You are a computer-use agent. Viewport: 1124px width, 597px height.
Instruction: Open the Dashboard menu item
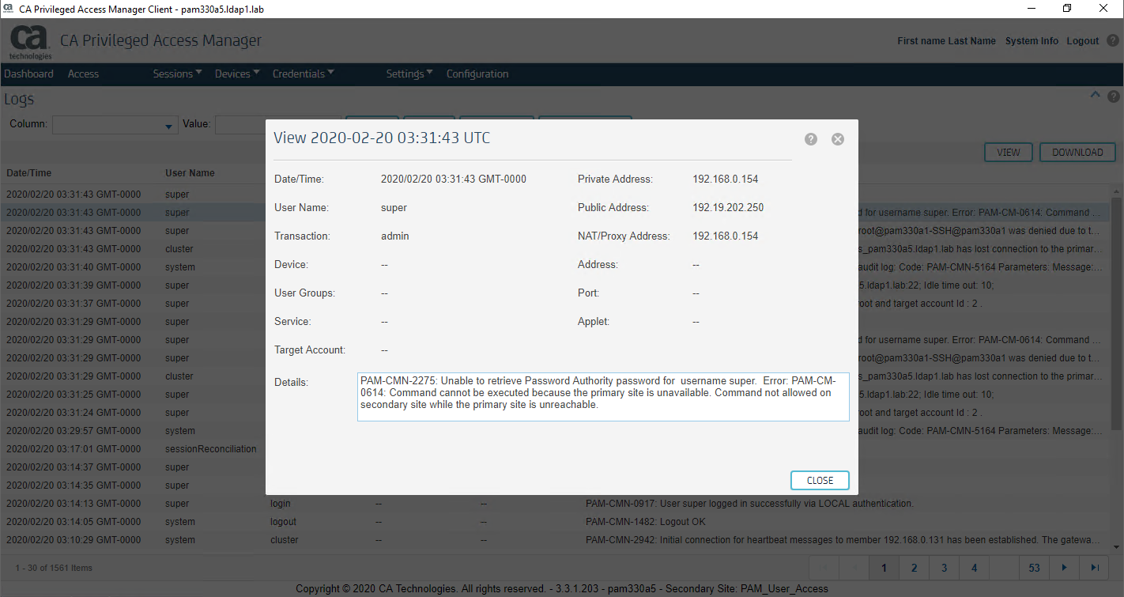pos(29,74)
